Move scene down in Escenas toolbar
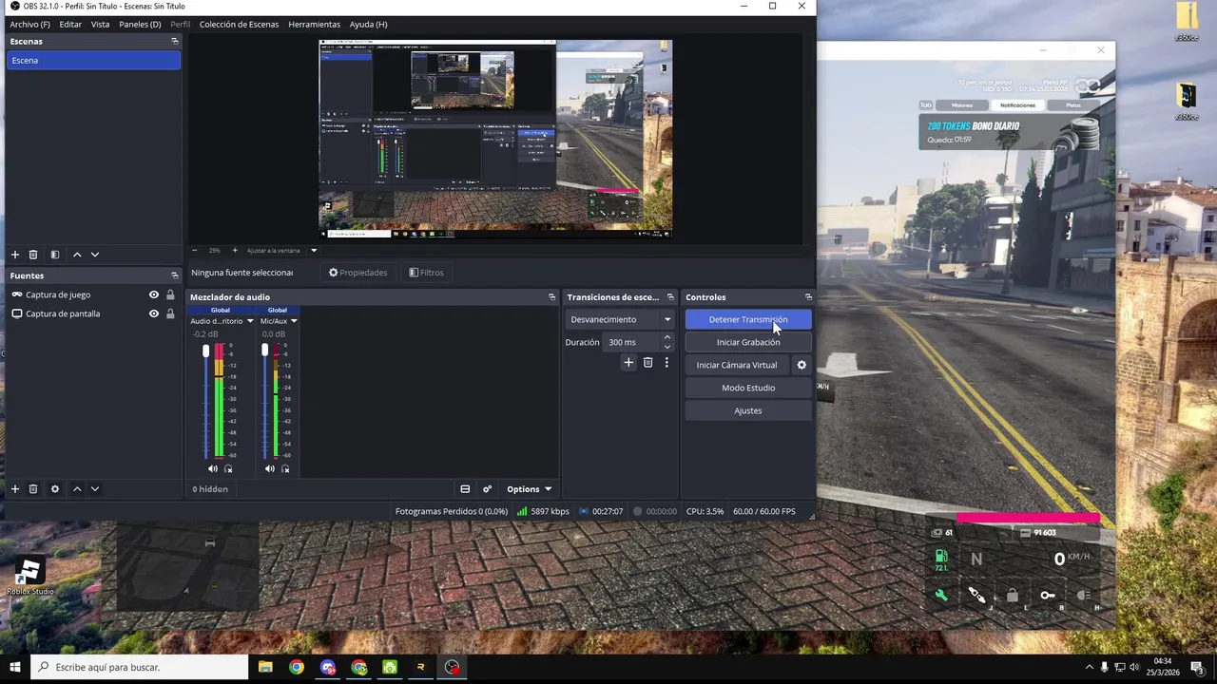 click(94, 255)
